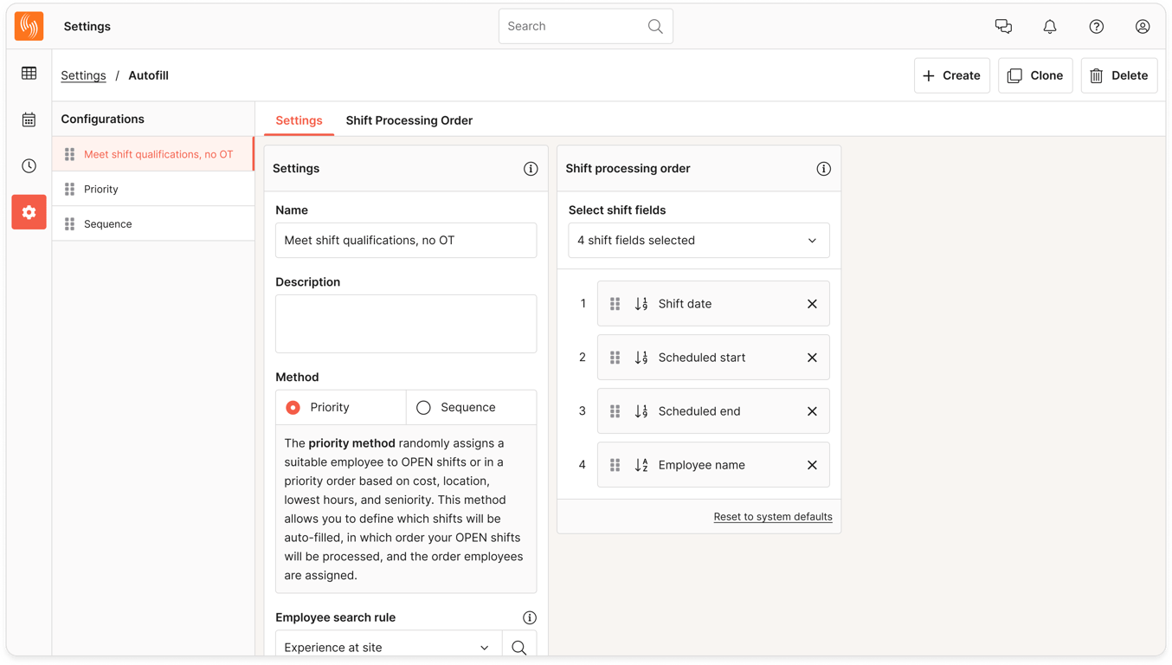The image size is (1172, 665).
Task: Open the help question mark icon
Action: click(1097, 27)
